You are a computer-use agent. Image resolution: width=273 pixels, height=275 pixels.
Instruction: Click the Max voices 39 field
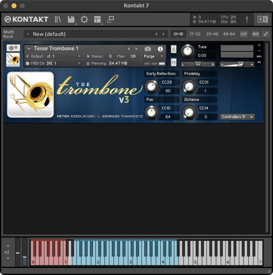point(133,56)
